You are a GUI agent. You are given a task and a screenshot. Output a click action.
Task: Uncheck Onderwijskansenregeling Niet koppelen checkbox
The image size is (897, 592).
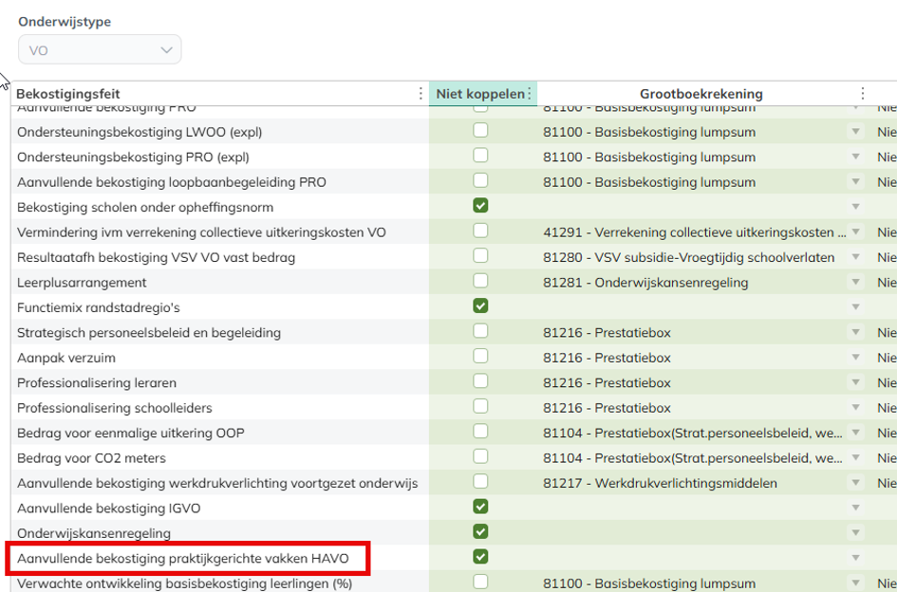pyautogui.click(x=480, y=532)
